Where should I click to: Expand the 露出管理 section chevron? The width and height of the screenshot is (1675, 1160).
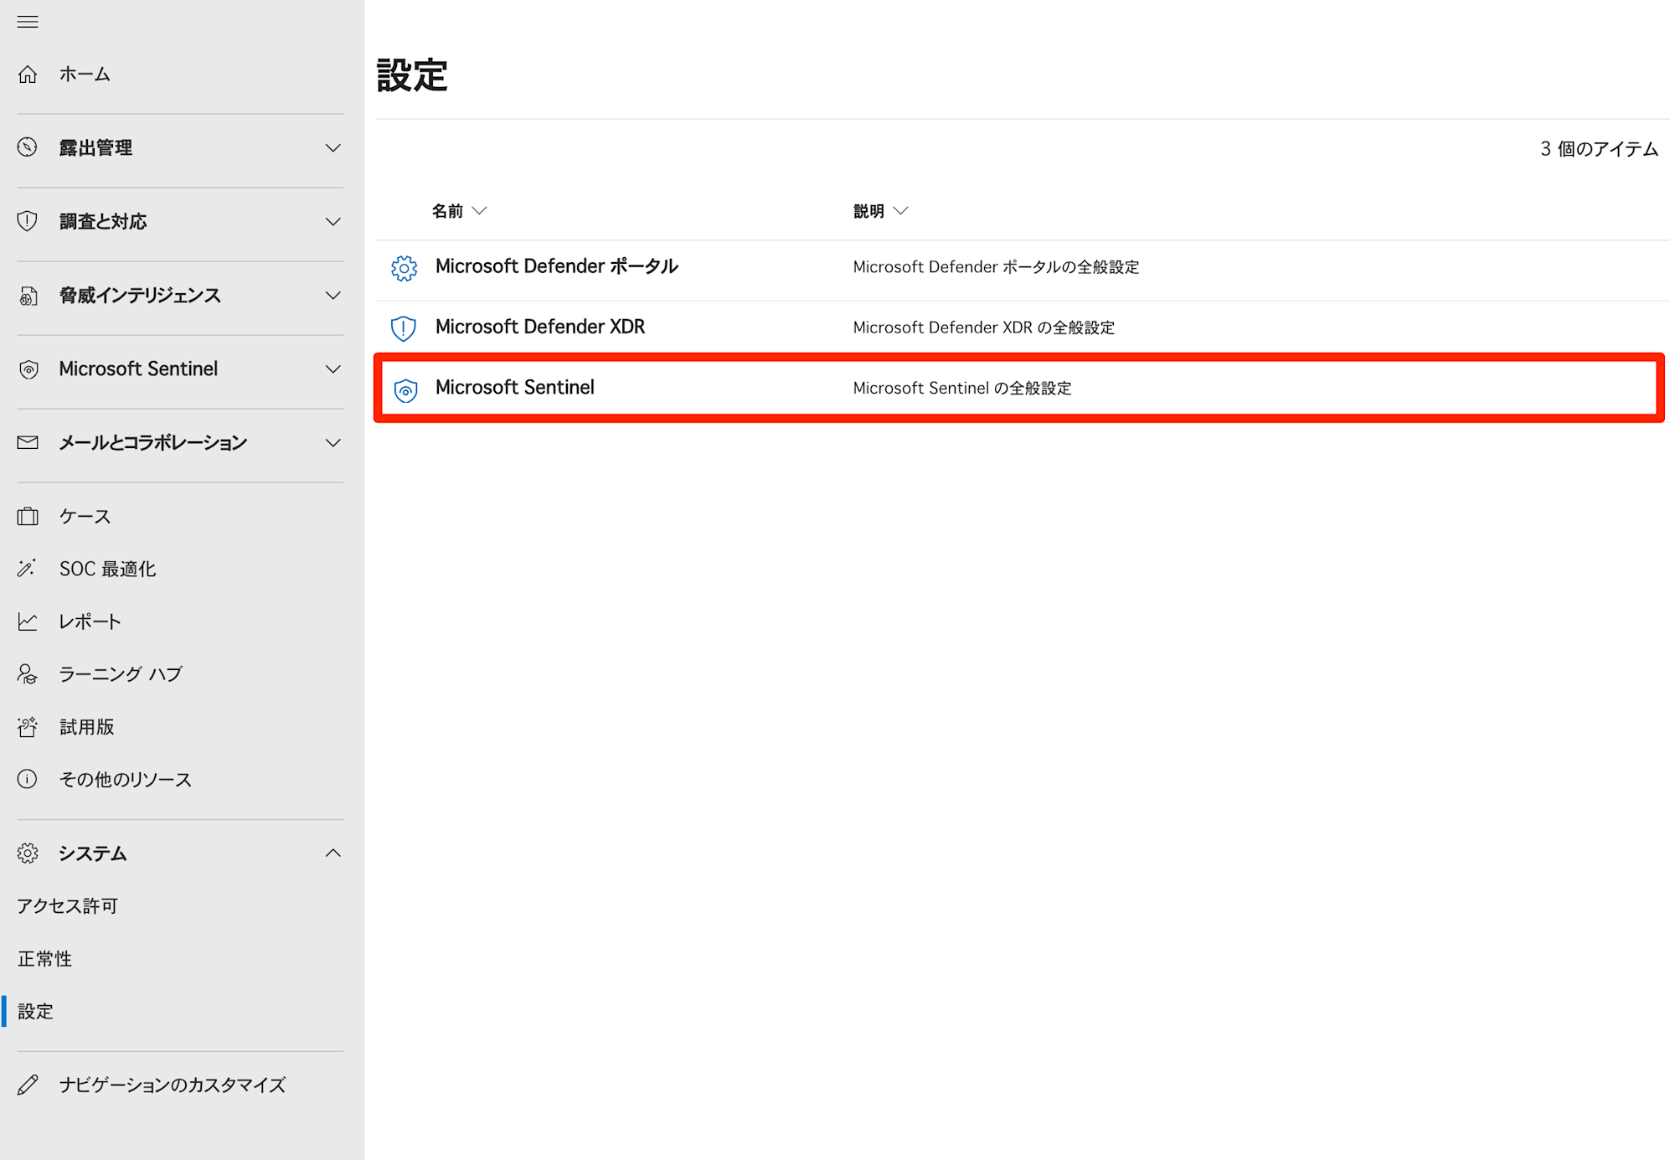333,148
